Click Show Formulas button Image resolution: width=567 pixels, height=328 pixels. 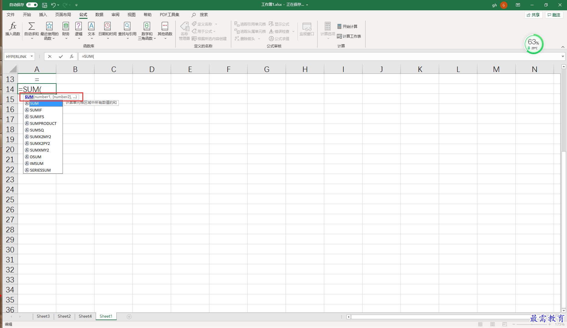(x=279, y=24)
